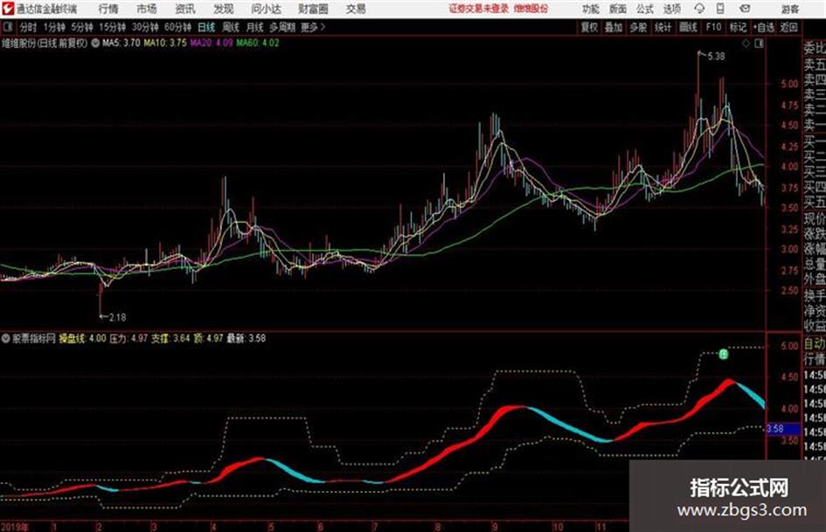Viewport: 826px width, 532px height.
Task: Expand the main chart indicator dropdown arrow
Action: point(95,43)
